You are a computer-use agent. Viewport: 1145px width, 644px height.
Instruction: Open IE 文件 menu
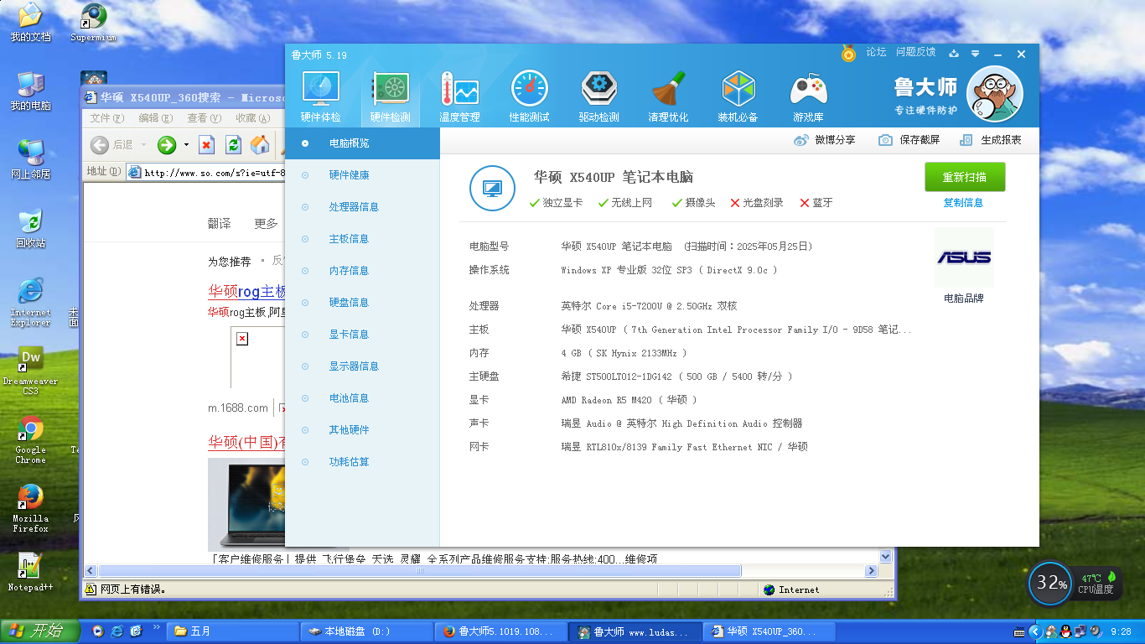[x=106, y=118]
